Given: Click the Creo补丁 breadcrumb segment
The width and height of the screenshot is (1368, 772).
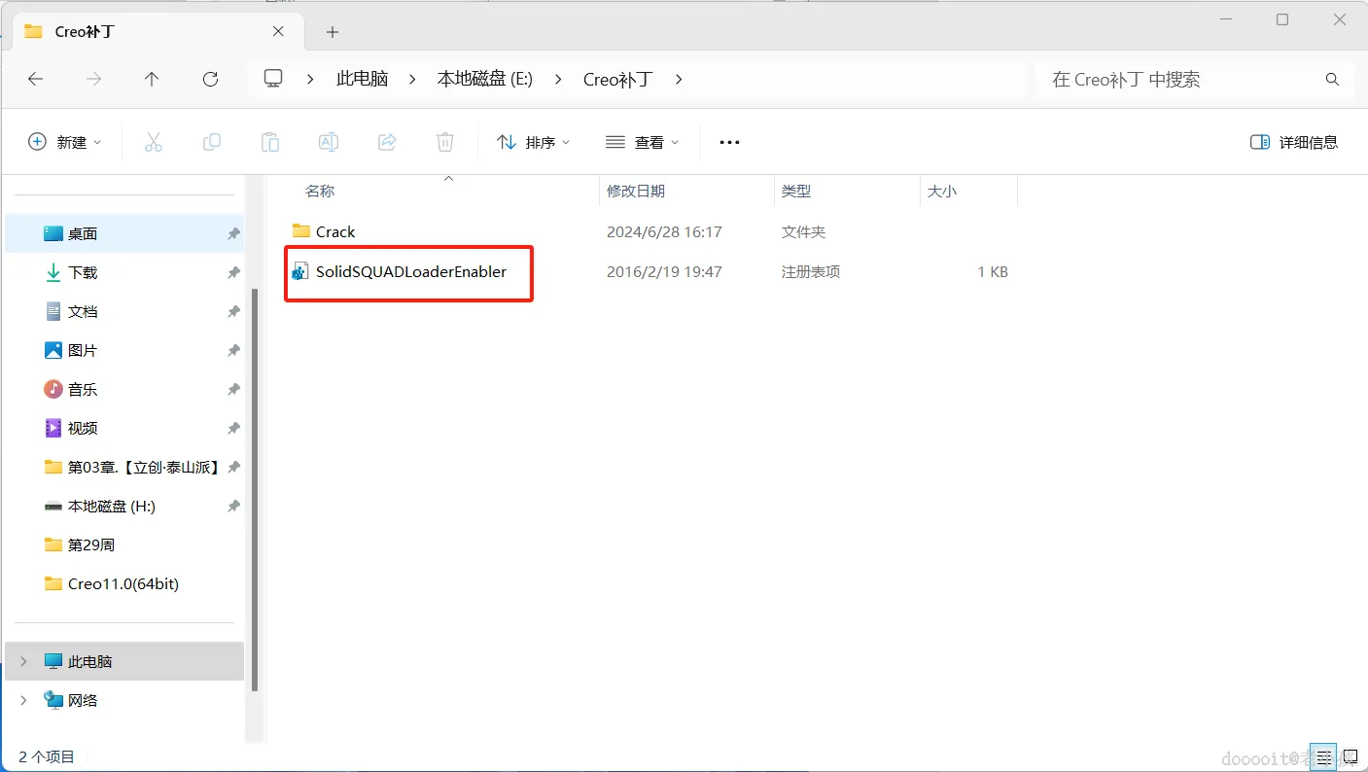Looking at the screenshot, I should click(x=618, y=80).
